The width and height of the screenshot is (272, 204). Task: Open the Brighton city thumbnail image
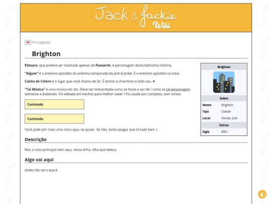224,82
